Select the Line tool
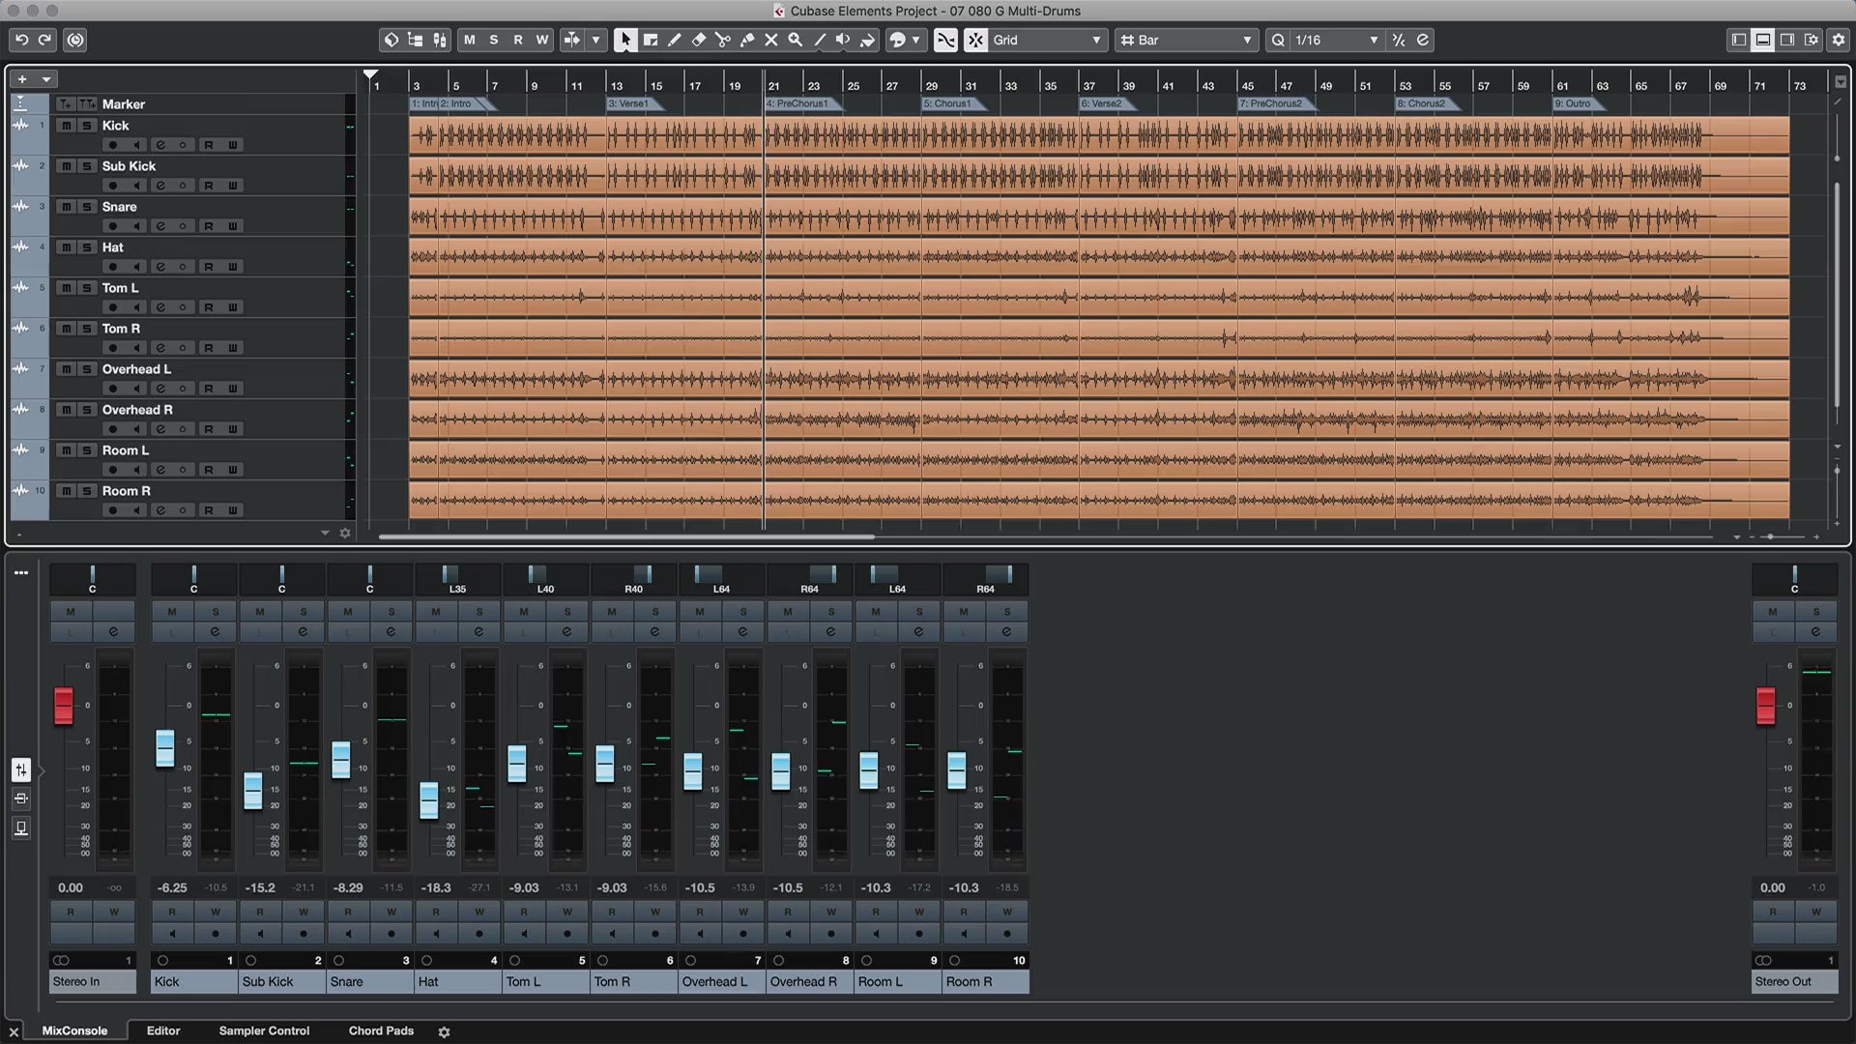This screenshot has width=1856, height=1044. [820, 40]
